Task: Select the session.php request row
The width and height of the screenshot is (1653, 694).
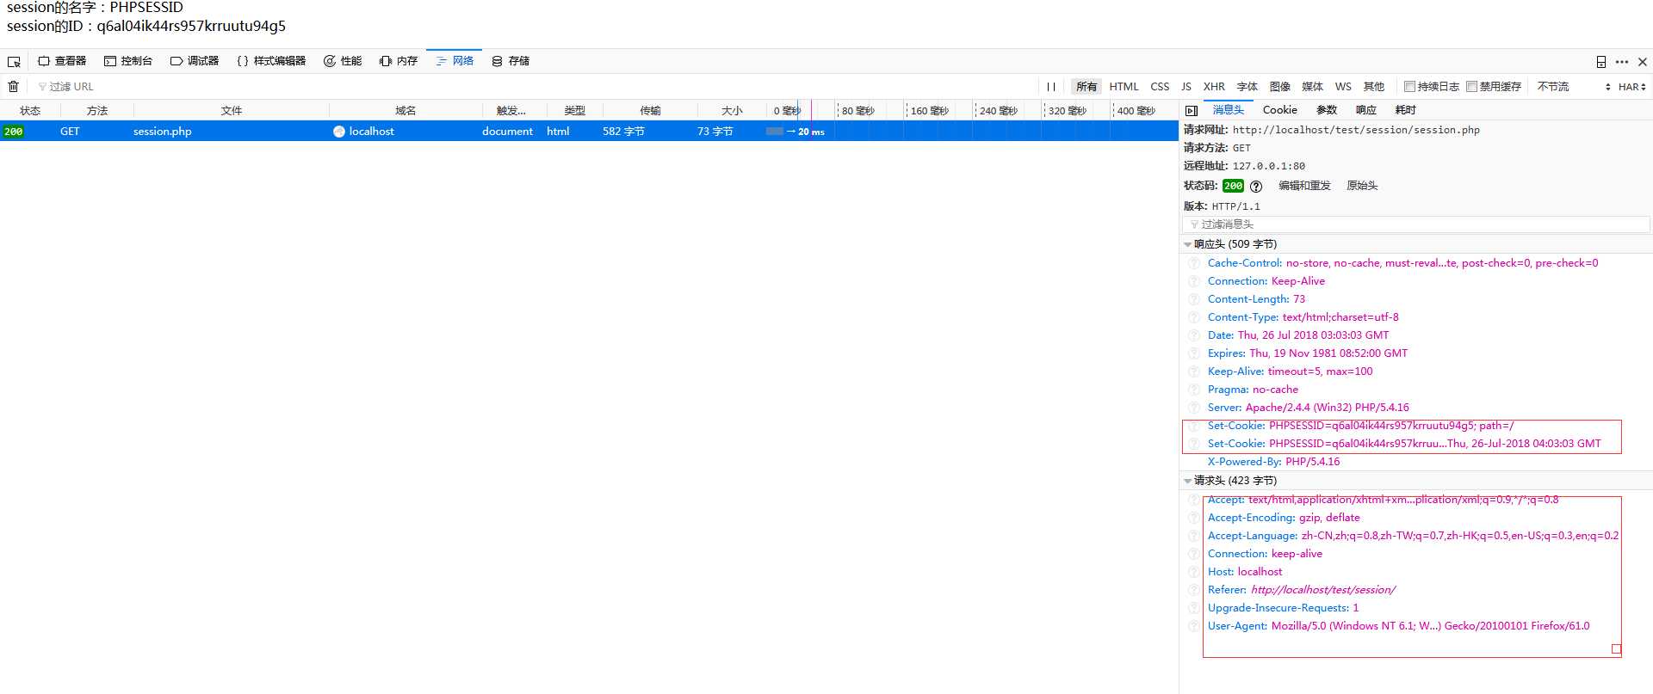Action: click(589, 132)
